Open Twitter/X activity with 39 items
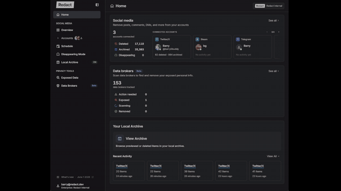 pyautogui.click(x=197, y=171)
